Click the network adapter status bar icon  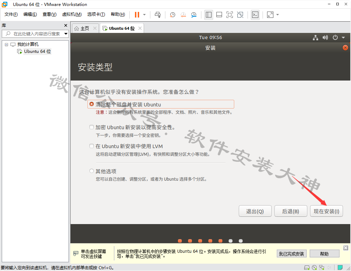(322, 267)
